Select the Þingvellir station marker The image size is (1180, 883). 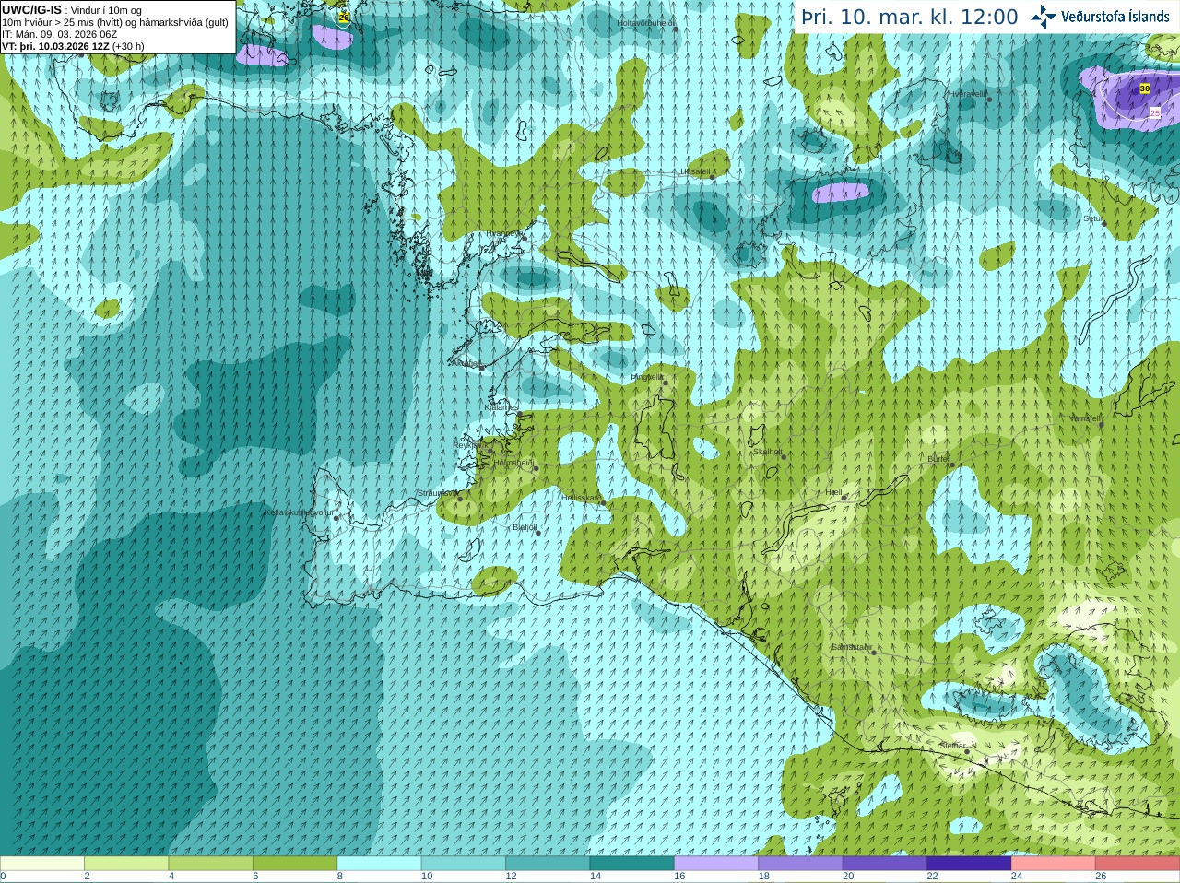(x=664, y=383)
